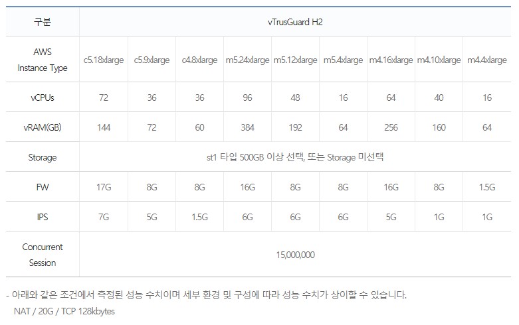Select the '15,000,000' concurrent session value
This screenshot has width=519, height=325.
[295, 255]
